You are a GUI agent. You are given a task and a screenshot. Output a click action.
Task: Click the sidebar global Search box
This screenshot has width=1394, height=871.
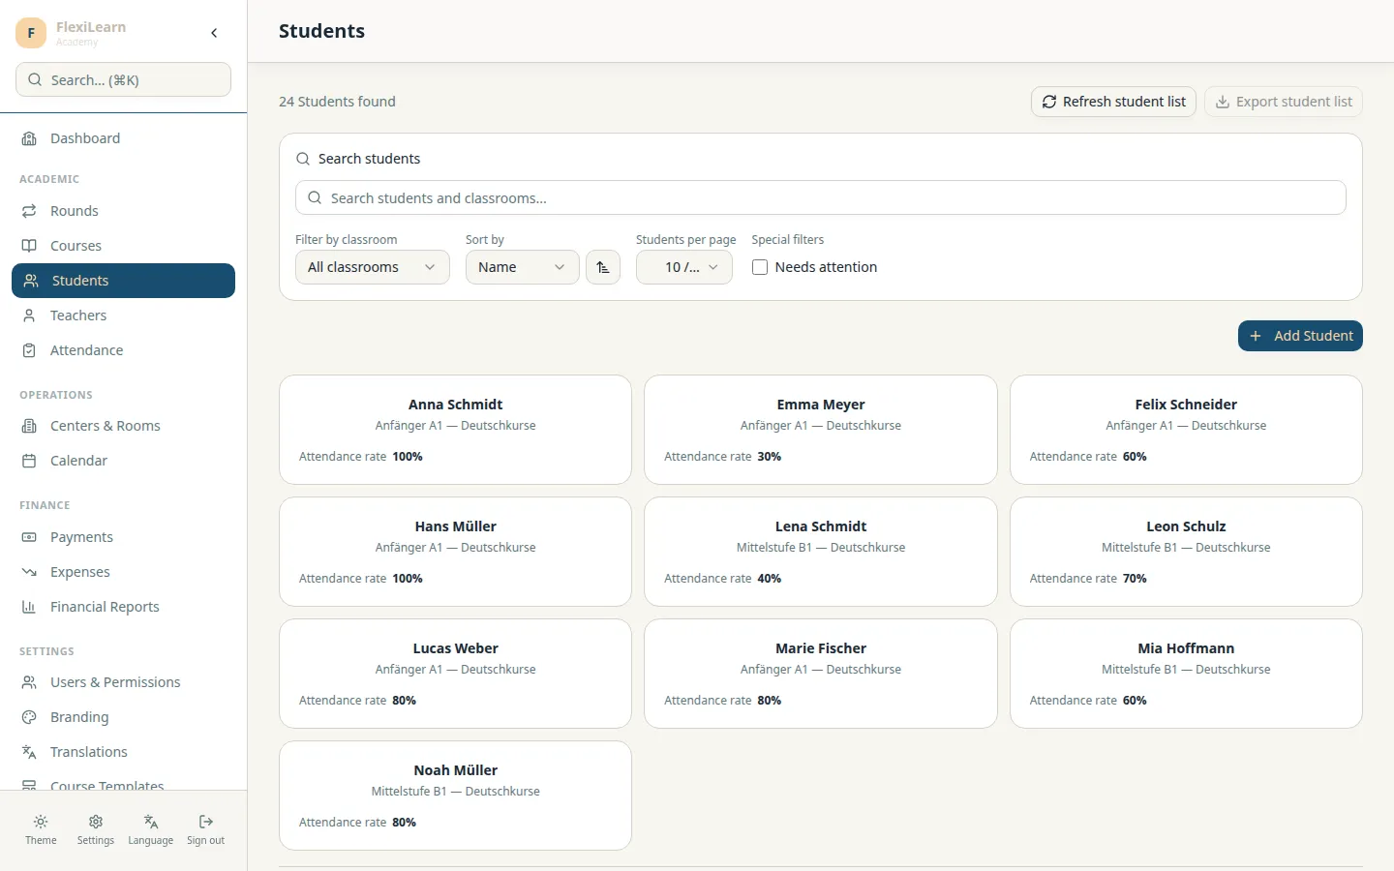click(x=123, y=79)
